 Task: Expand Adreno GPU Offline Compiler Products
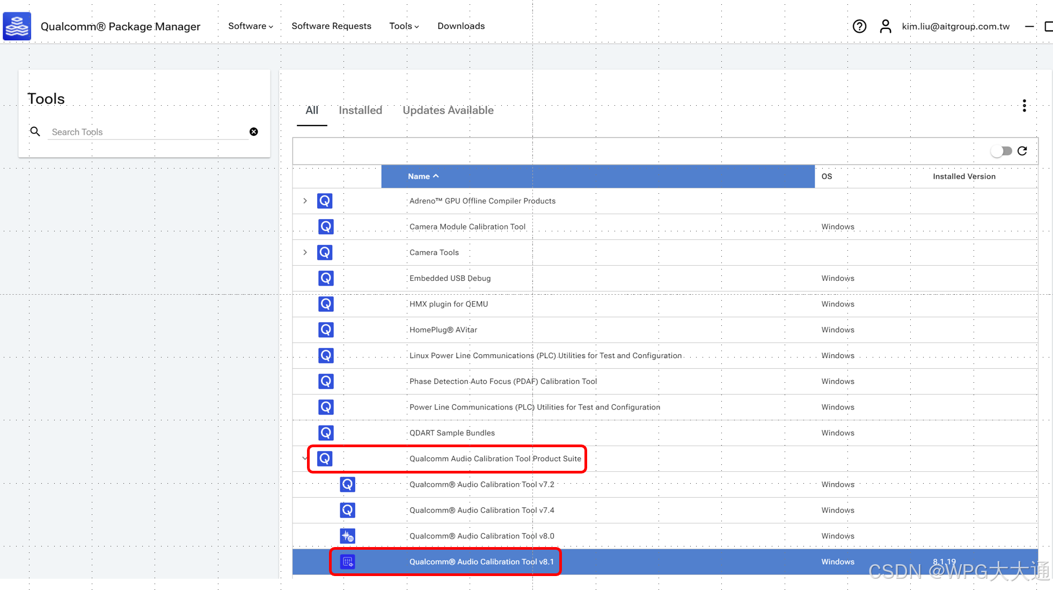point(305,201)
